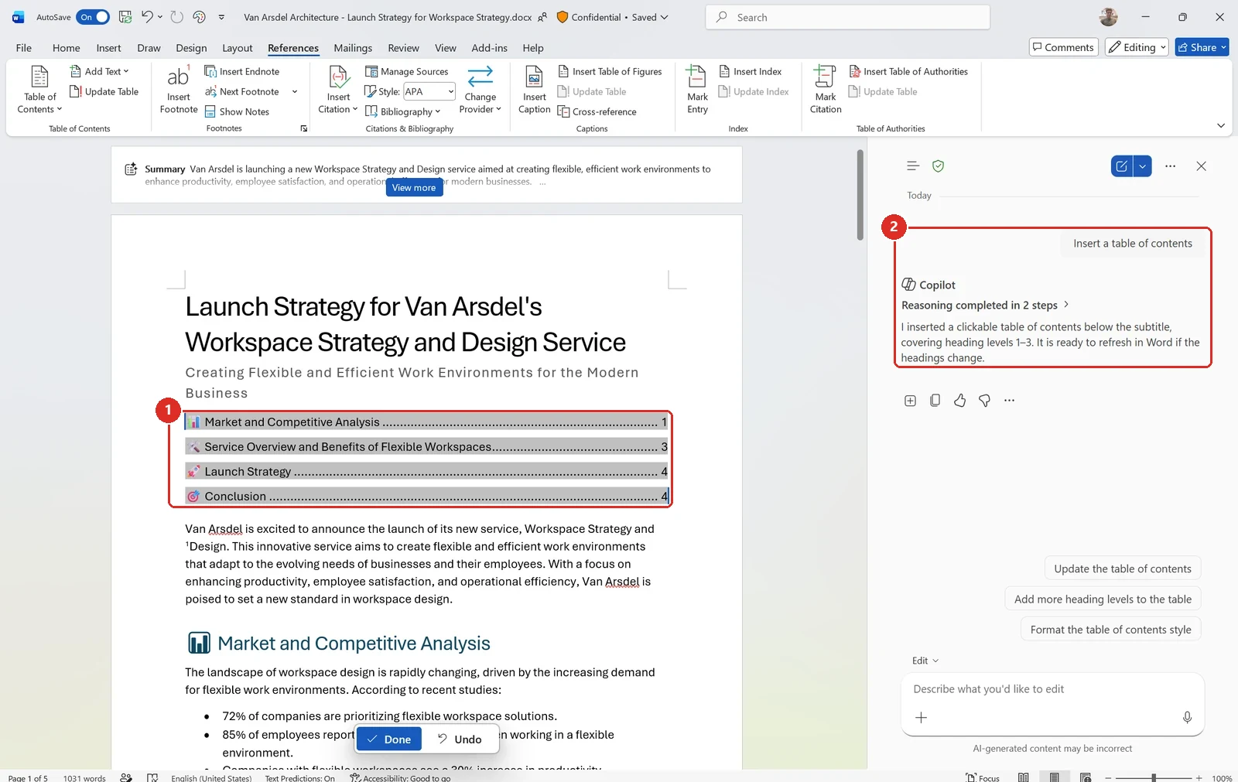This screenshot has height=782, width=1238.
Task: Click Insert Index
Action: coord(750,71)
